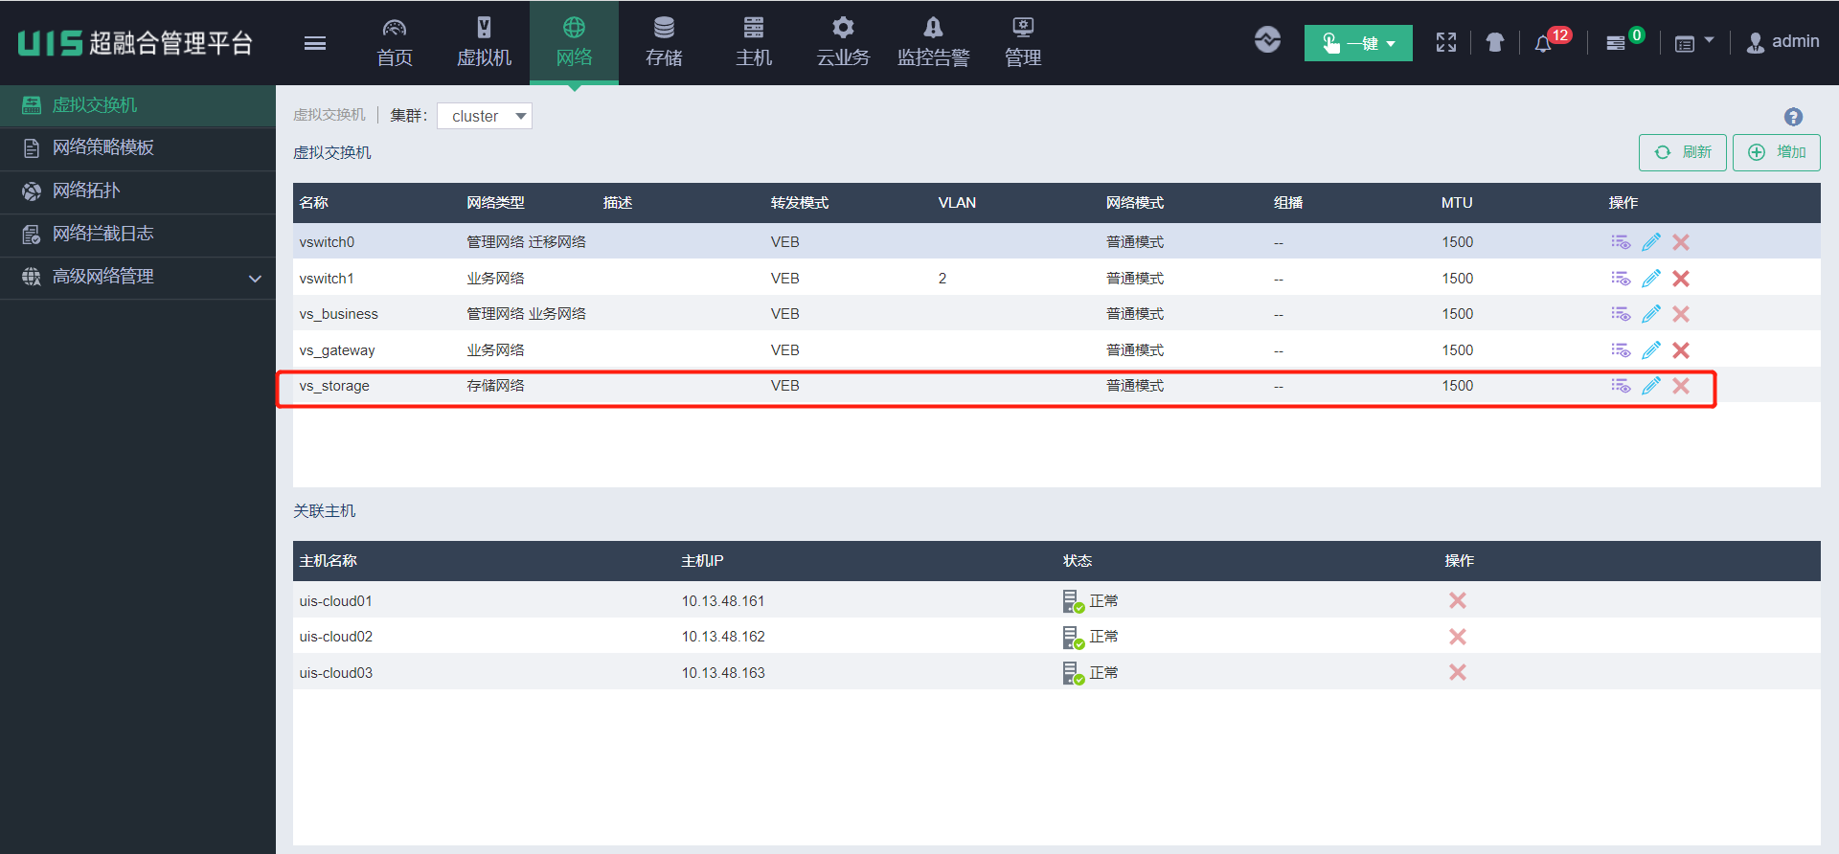The width and height of the screenshot is (1839, 854).
Task: Edit vswitch0 with the pencil icon
Action: point(1651,242)
